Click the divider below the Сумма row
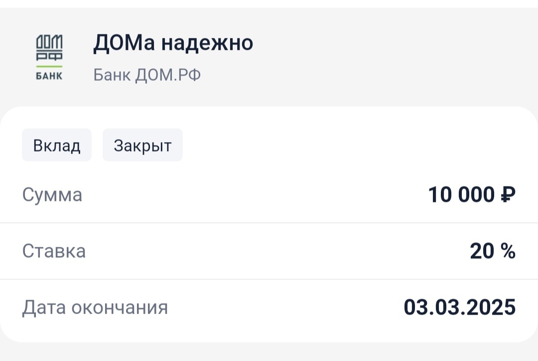Screen dimensions: 538x361 click(x=269, y=223)
